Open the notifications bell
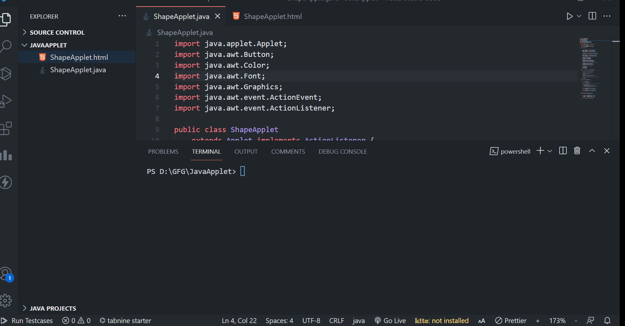 tap(607, 321)
